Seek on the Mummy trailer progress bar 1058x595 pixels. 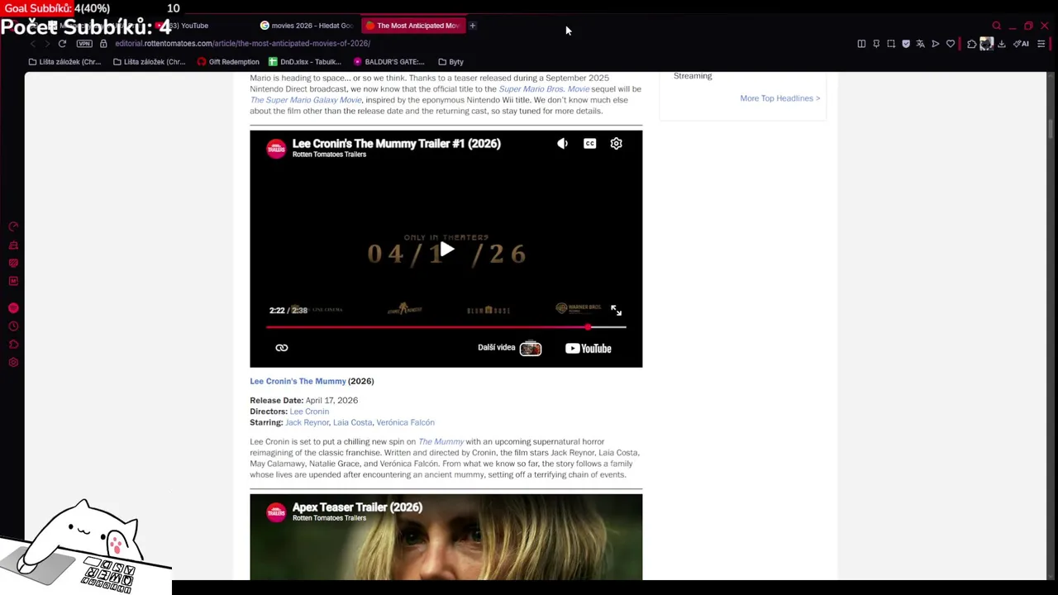click(446, 327)
